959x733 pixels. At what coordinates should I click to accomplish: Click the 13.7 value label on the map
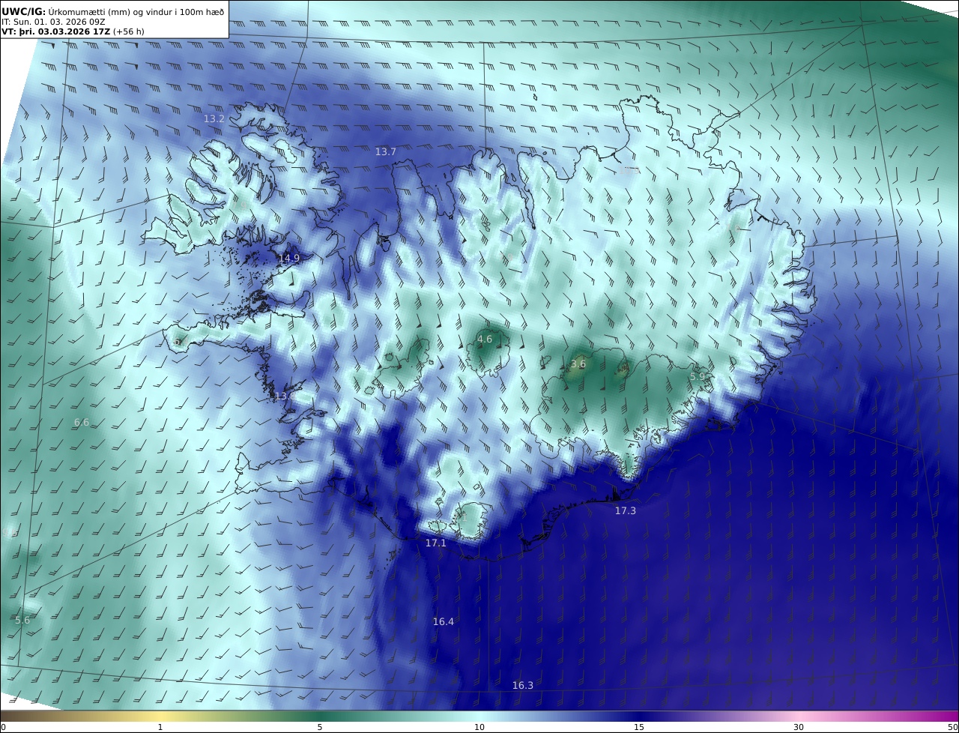385,151
